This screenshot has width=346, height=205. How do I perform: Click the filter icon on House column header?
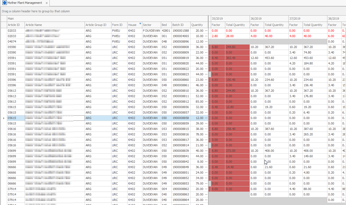point(140,24)
